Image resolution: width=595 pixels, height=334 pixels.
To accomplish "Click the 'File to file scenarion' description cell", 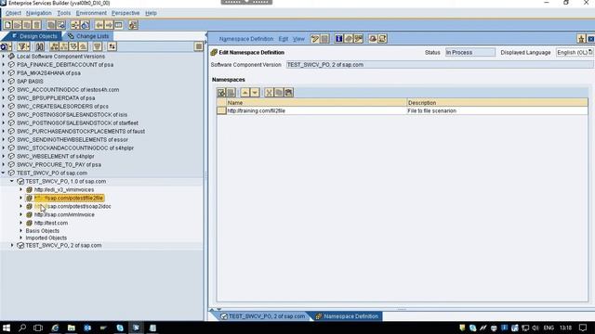I will click(x=497, y=110).
